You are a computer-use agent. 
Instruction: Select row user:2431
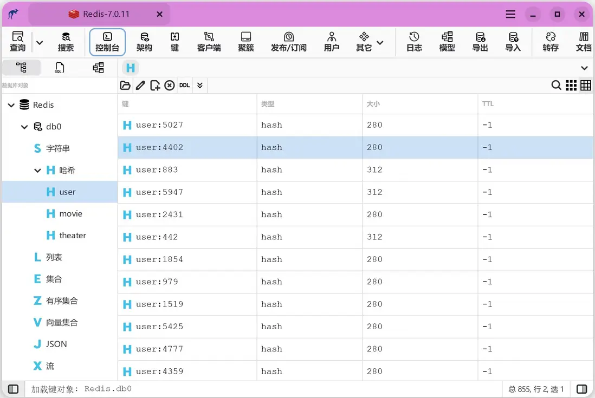coord(355,214)
